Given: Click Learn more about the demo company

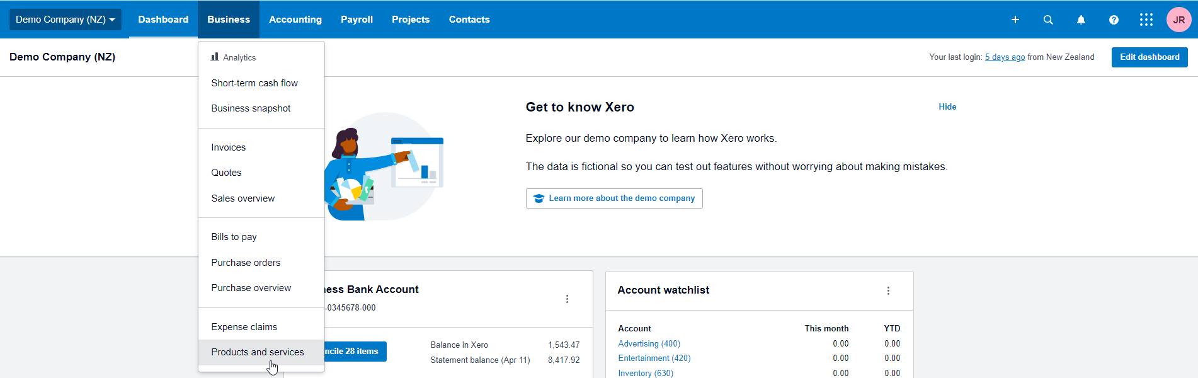Looking at the screenshot, I should click(x=614, y=198).
